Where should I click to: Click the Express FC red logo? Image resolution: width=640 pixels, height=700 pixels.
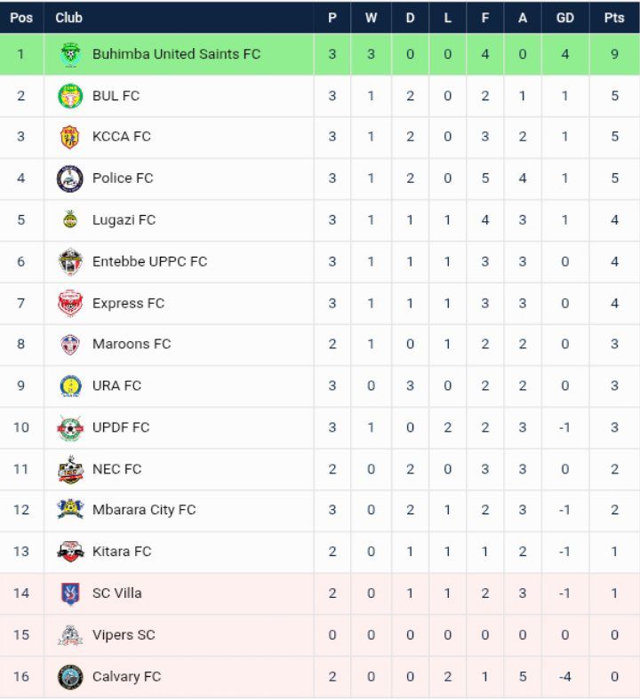[x=70, y=303]
